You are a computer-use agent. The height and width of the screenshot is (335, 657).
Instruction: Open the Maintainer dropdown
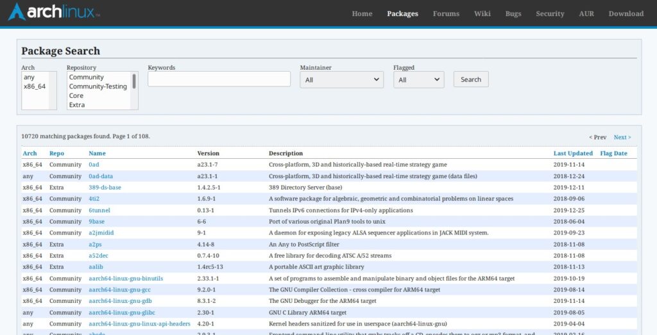tap(341, 79)
